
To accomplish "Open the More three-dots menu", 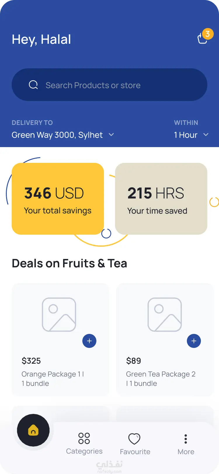I will 186,439.
